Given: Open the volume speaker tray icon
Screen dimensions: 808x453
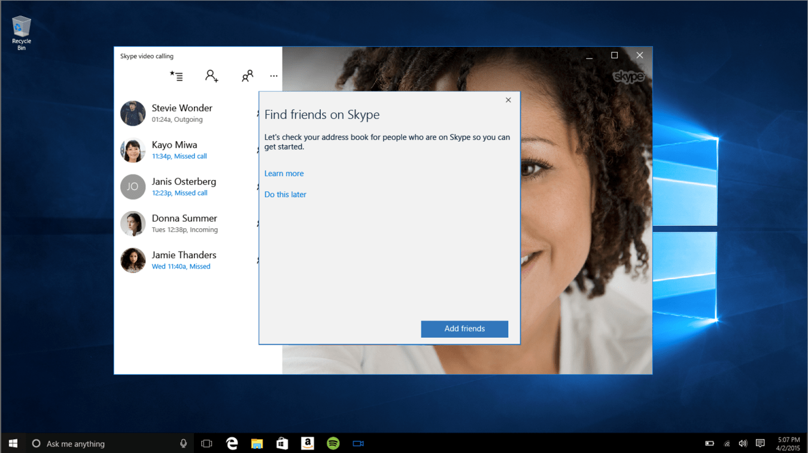Looking at the screenshot, I should pyautogui.click(x=743, y=443).
